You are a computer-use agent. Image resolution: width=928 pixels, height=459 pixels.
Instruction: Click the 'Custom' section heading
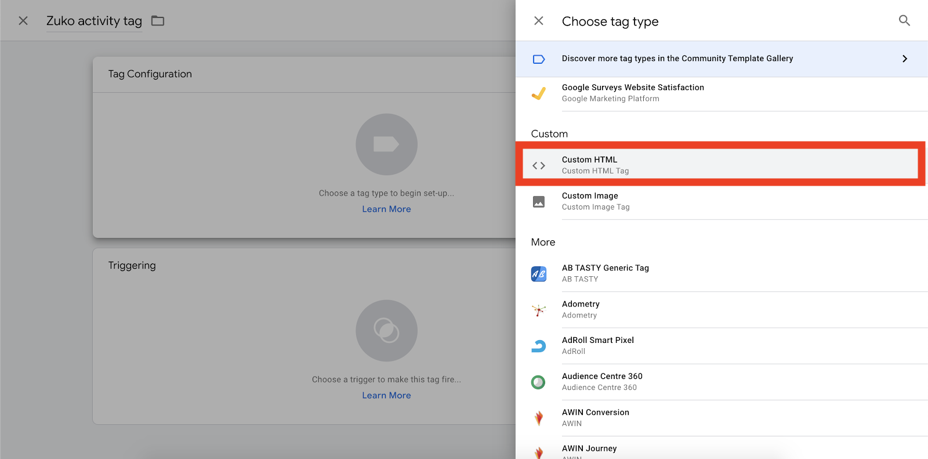click(549, 133)
